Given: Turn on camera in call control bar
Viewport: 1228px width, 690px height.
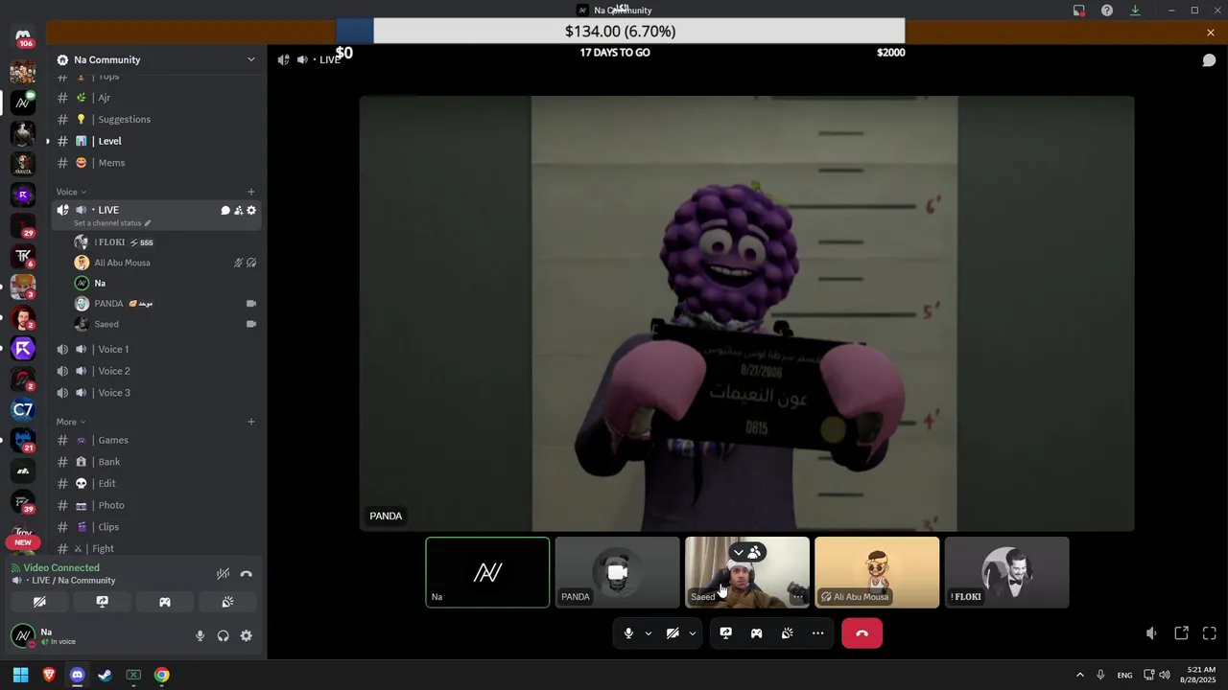Looking at the screenshot, I should pyautogui.click(x=673, y=632).
